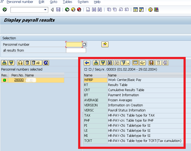Select the AVERAGE Frozen Averages row
This screenshot has width=191, height=151.
coord(134,100)
